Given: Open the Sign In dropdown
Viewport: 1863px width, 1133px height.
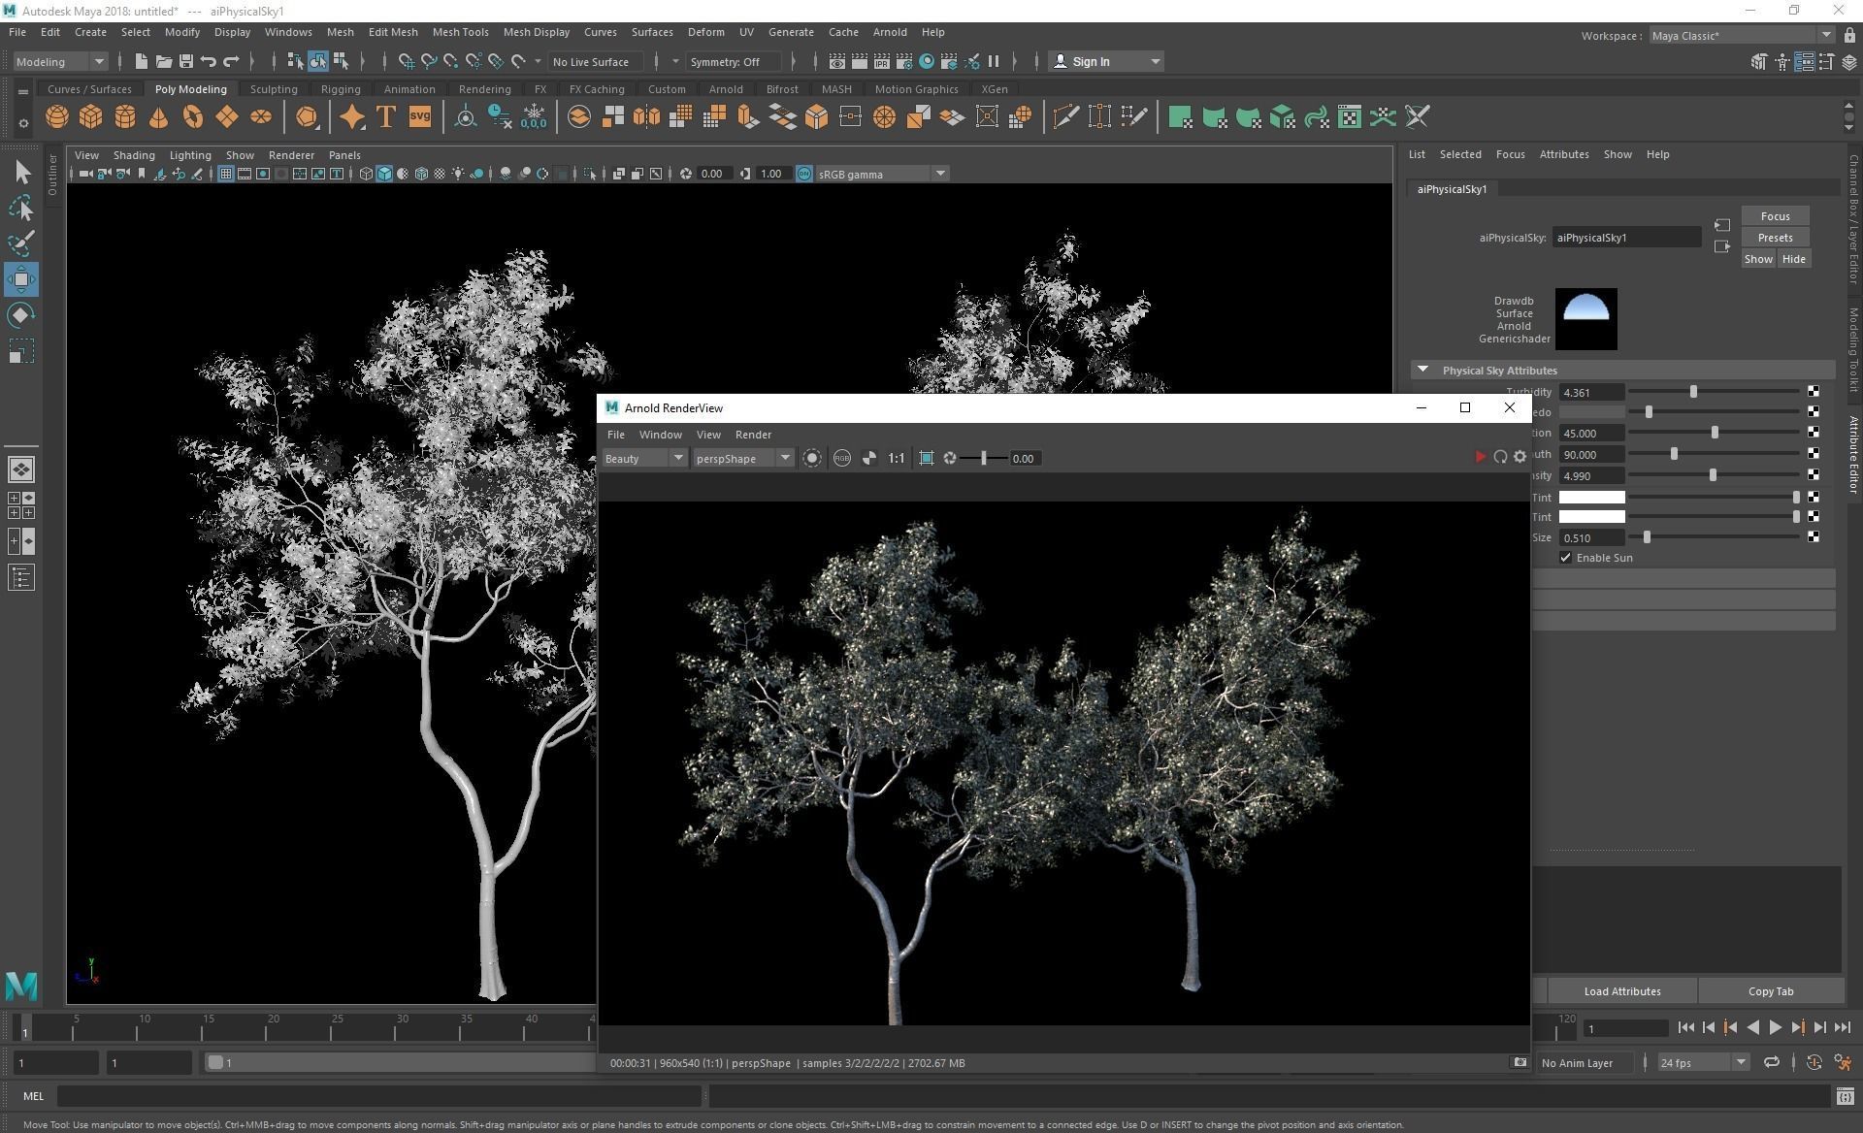Looking at the screenshot, I should [x=1106, y=61].
